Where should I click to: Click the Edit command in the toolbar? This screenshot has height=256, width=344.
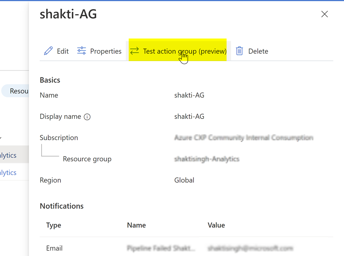pos(62,51)
